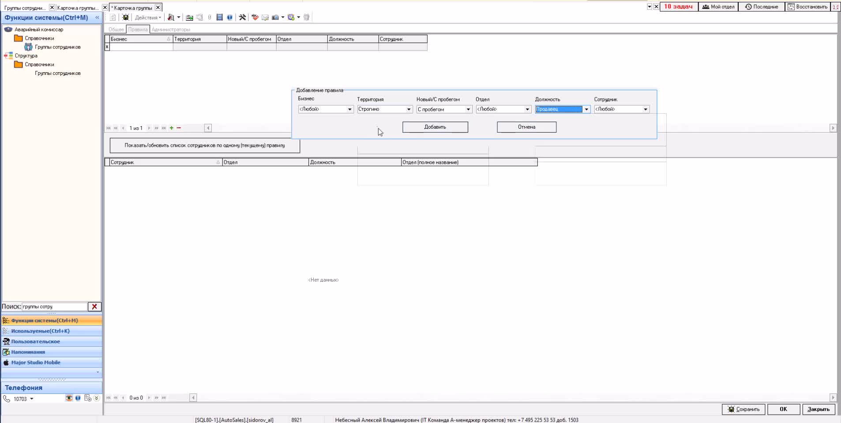The image size is (841, 423).
Task: Open the Бизнес dropdown in the rule form
Action: tap(349, 109)
